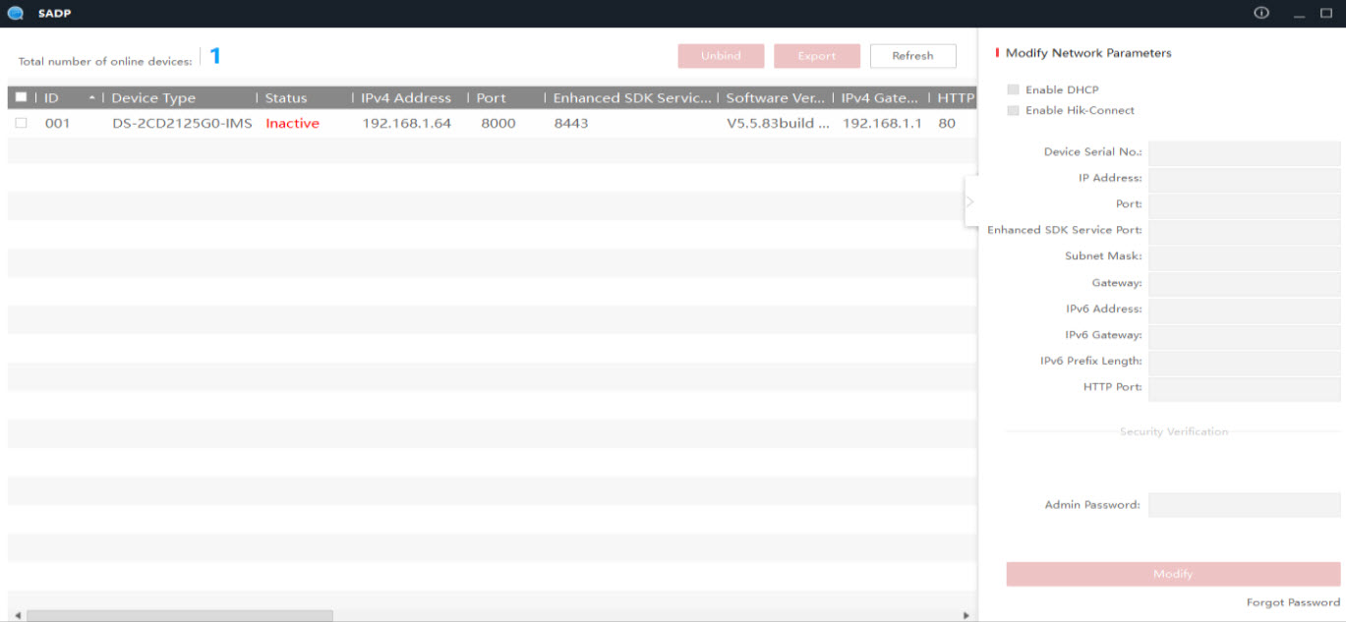Maximize the SADP window

coord(1325,13)
